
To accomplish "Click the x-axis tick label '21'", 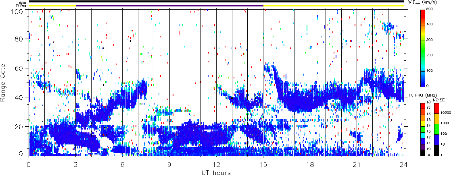I will (357, 165).
